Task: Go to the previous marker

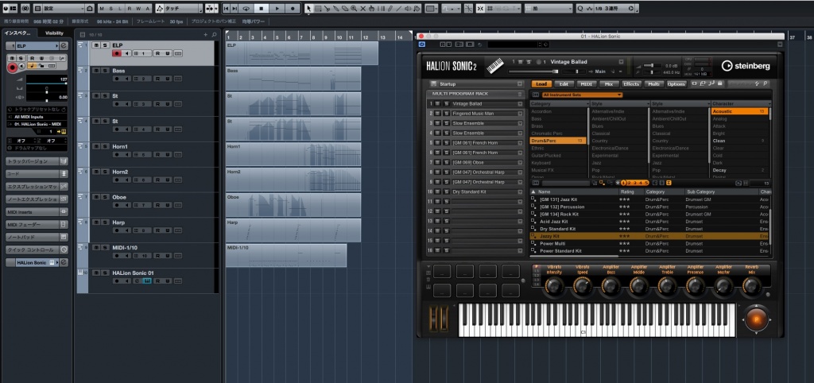Action: pos(227,8)
